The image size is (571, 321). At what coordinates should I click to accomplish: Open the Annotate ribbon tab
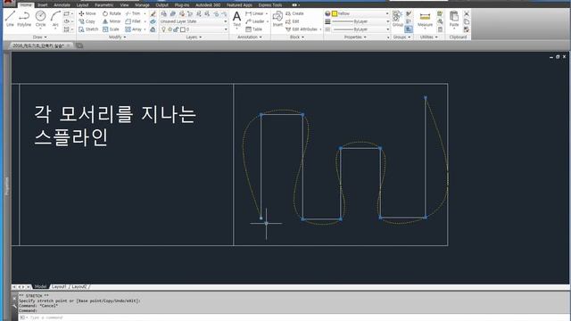point(62,5)
